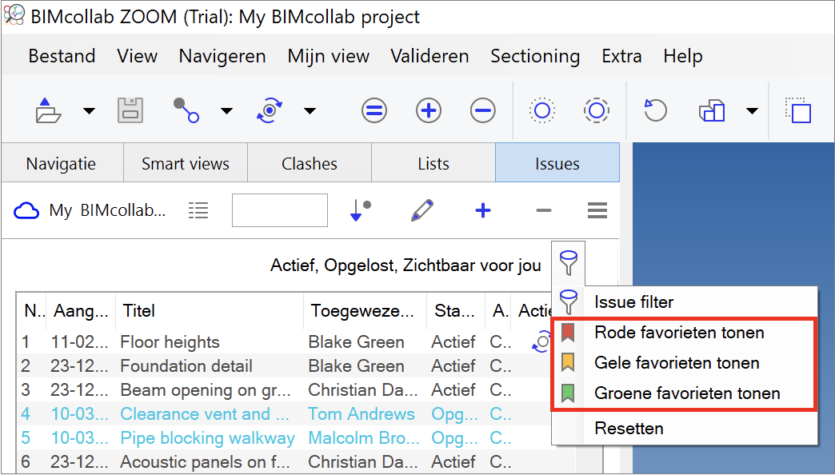The height and width of the screenshot is (475, 835).
Task: Open the Valideren menu
Action: 429,56
